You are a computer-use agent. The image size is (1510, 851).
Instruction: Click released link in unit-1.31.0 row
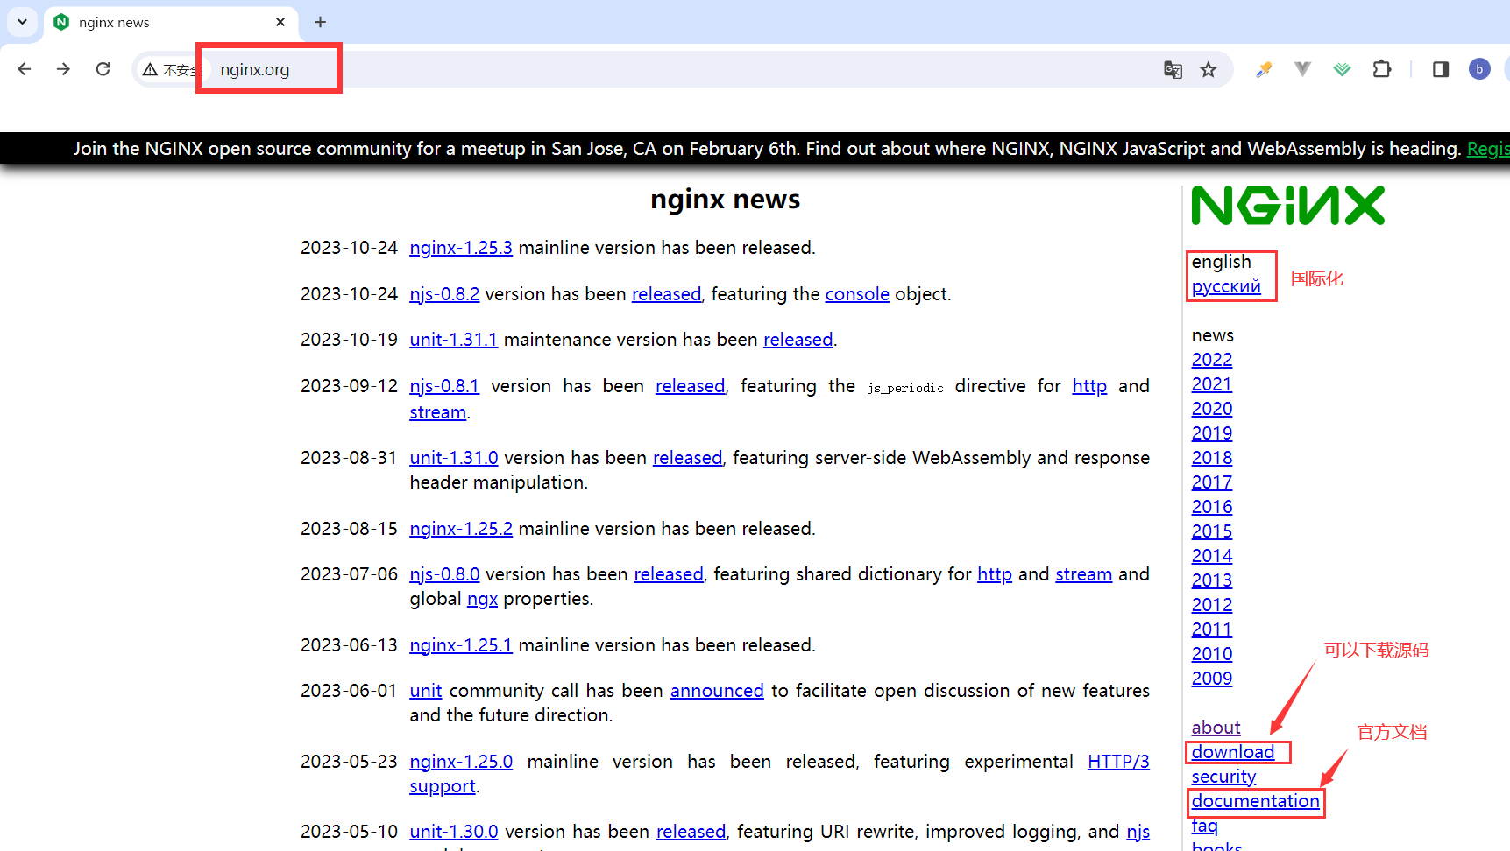688,458
